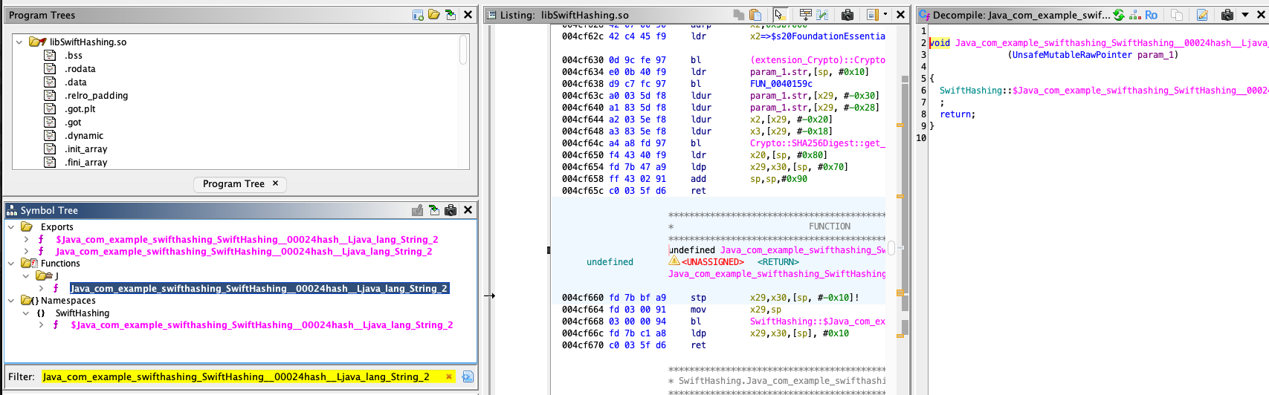Click the Paste clipboard icon in Listing toolbar
The height and width of the screenshot is (395, 1269).
tap(755, 15)
